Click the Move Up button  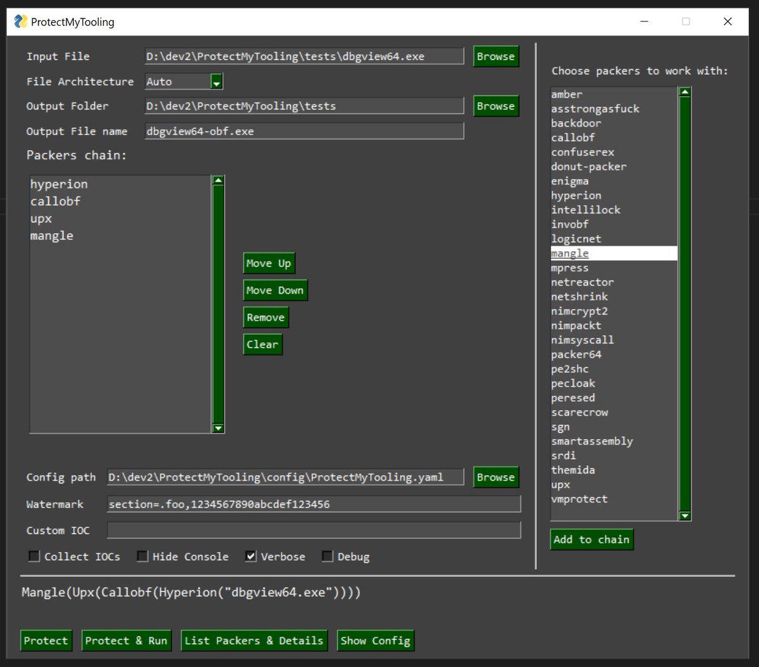269,263
